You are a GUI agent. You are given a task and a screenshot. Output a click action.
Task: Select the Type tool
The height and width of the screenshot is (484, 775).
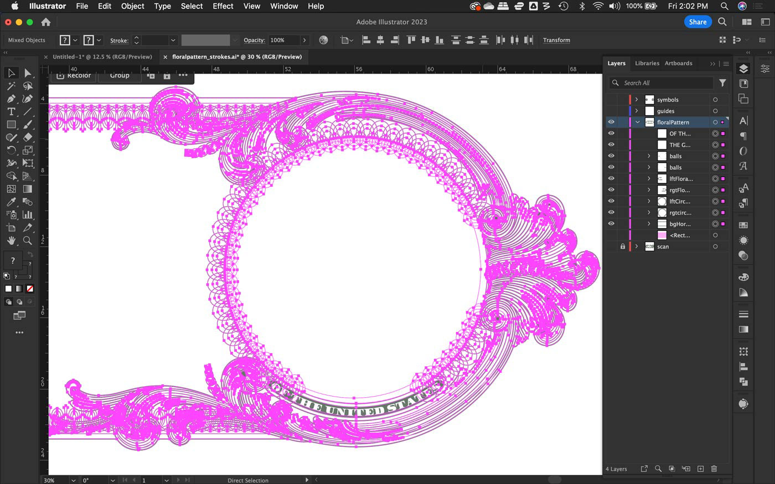11,112
